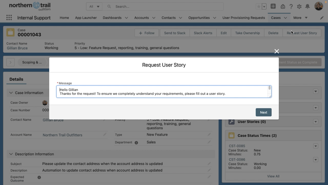328x185 pixels.
Task: Open the Trailhead guidance icon
Action: (x=283, y=7)
